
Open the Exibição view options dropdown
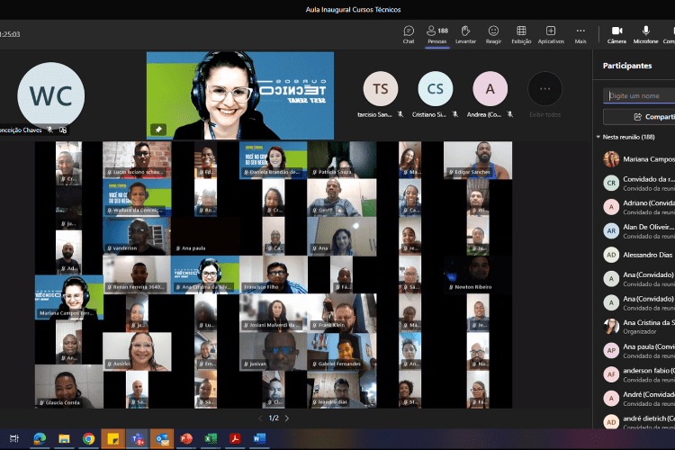(x=521, y=33)
